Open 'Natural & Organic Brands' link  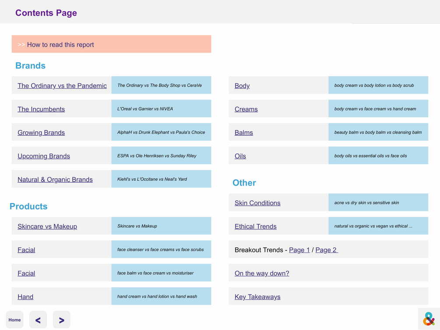[x=55, y=179]
